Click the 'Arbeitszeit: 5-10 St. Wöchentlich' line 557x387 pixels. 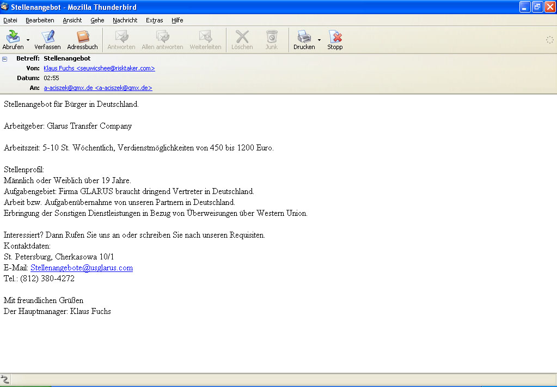139,148
